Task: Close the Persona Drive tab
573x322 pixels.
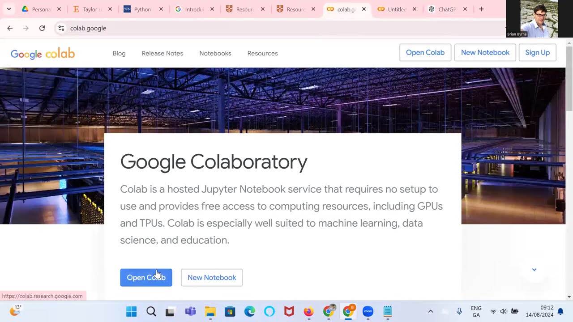Action: click(59, 9)
